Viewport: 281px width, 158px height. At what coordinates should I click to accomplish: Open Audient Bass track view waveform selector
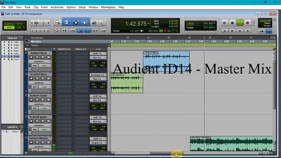click(40, 61)
